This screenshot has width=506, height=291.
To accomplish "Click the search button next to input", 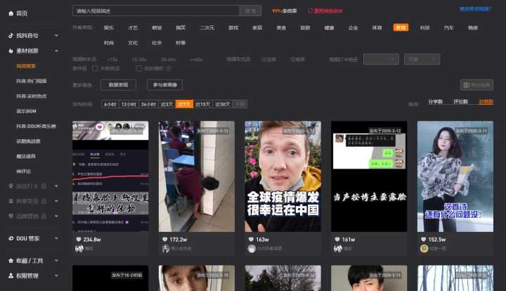I will click(250, 11).
